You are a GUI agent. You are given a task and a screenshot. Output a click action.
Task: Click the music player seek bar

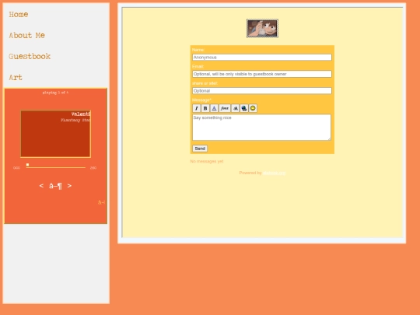click(56, 167)
